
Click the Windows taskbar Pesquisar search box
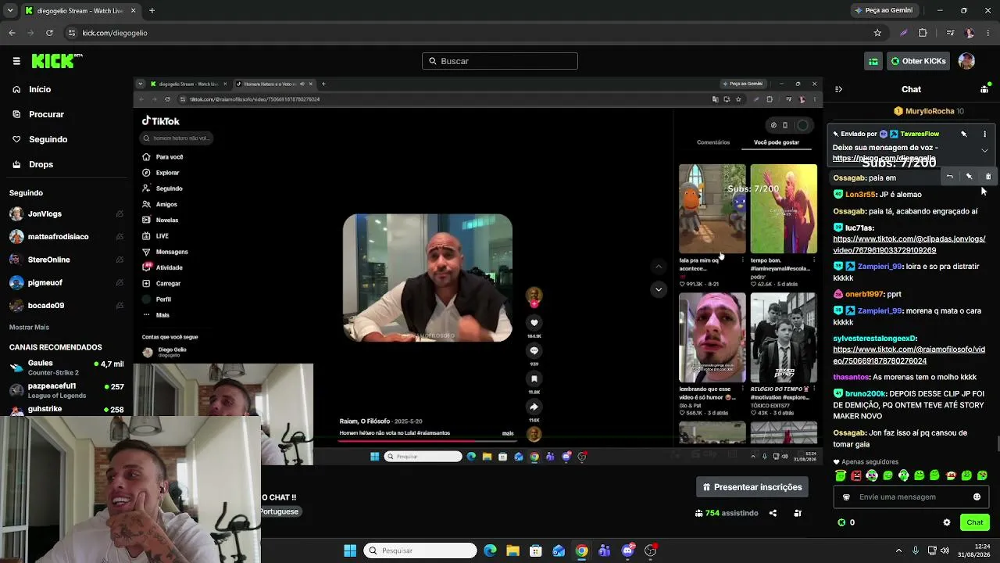coord(422,550)
